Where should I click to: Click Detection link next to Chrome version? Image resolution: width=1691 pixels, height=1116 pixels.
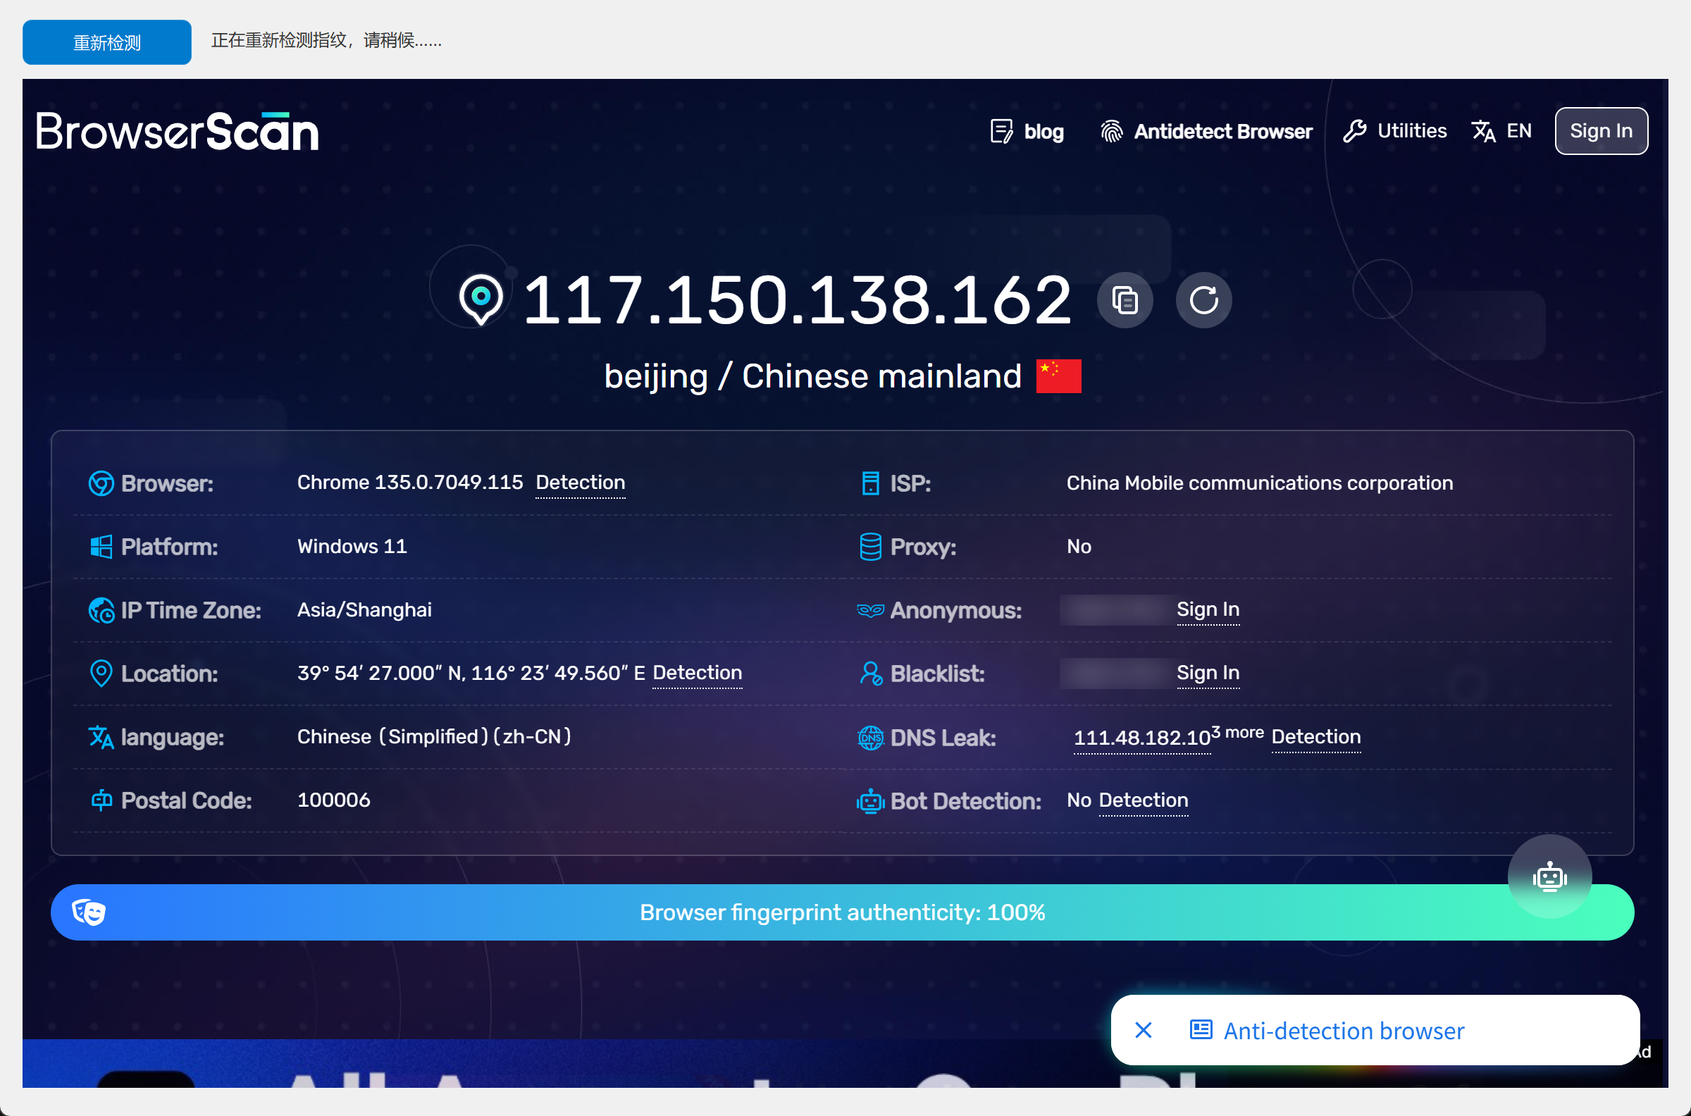click(x=580, y=483)
